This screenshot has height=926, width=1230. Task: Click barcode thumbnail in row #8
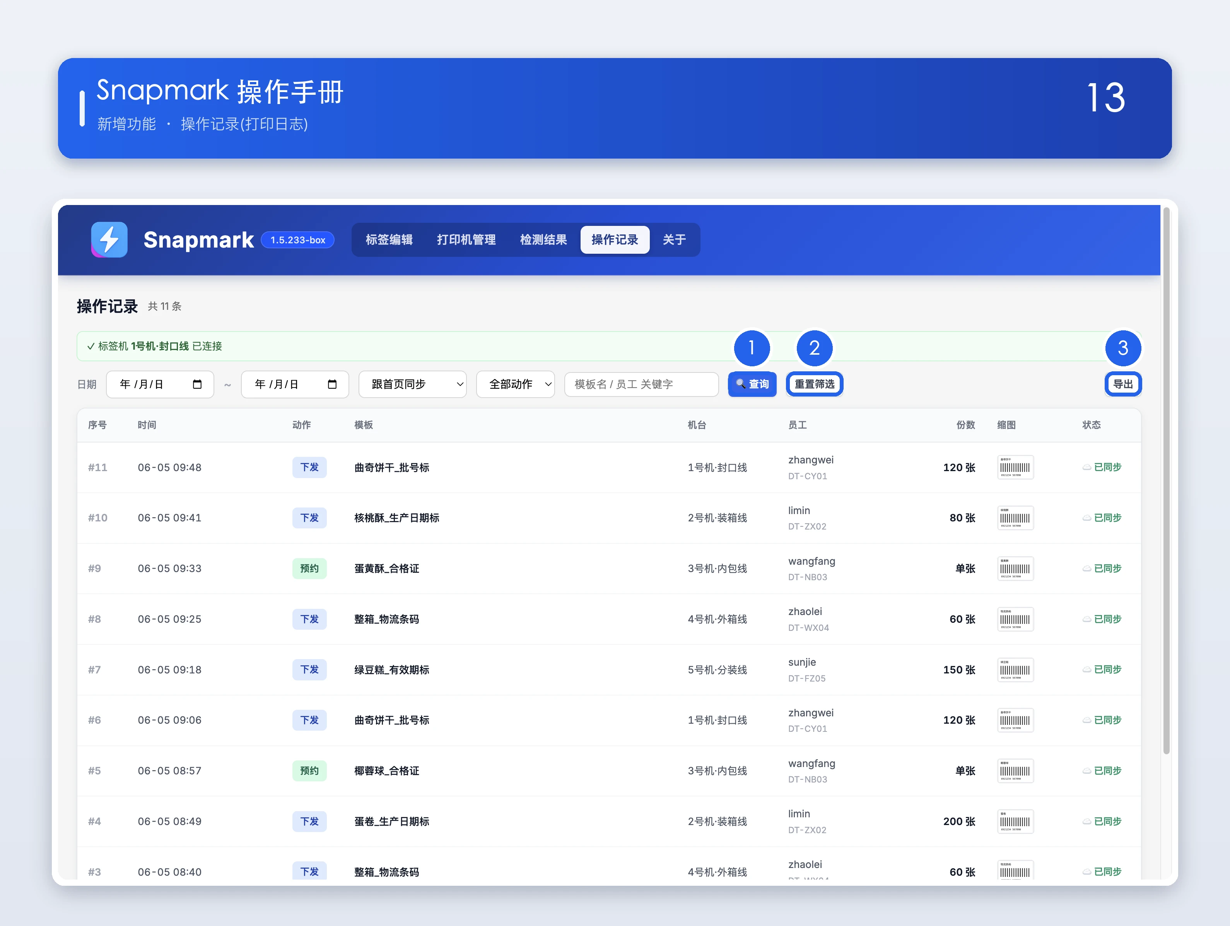pyautogui.click(x=1015, y=619)
